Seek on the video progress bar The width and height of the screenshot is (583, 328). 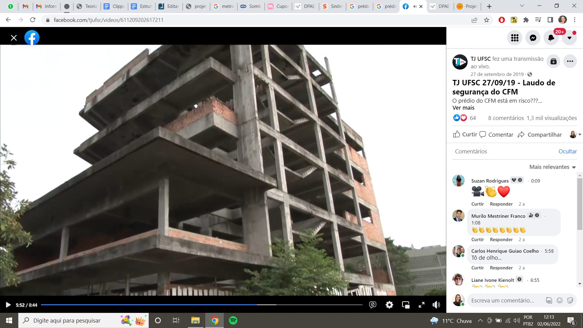coord(202,305)
